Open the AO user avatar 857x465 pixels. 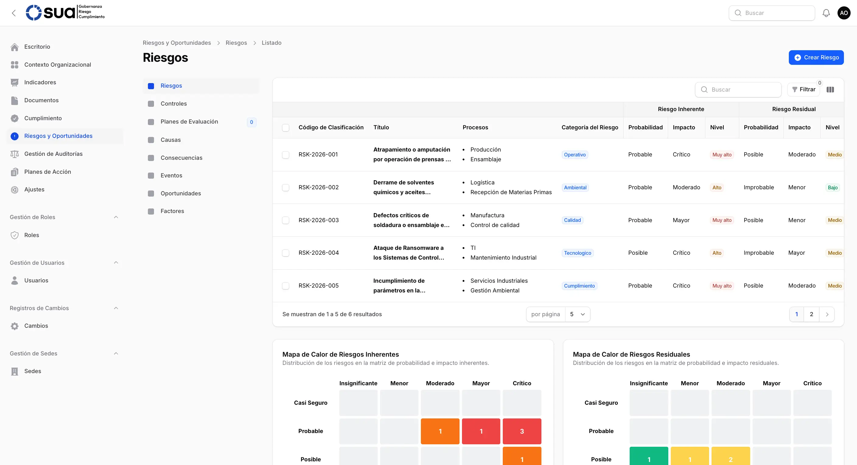(x=844, y=13)
